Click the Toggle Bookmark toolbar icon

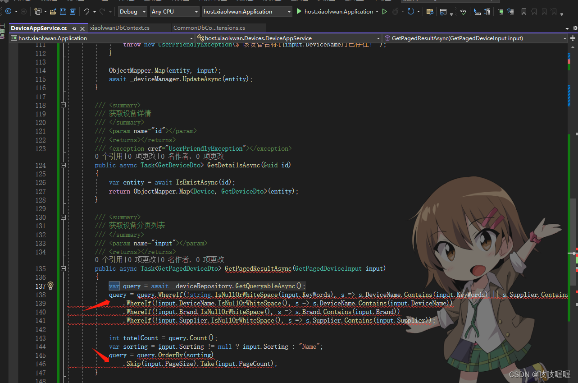[524, 11]
